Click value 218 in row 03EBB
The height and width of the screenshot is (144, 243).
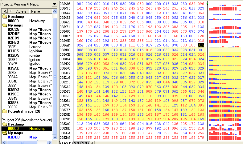point(201,128)
